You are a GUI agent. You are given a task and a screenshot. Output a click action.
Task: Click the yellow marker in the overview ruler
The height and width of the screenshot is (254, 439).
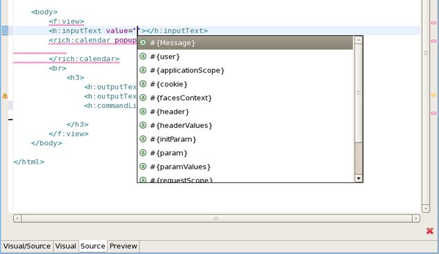433,95
